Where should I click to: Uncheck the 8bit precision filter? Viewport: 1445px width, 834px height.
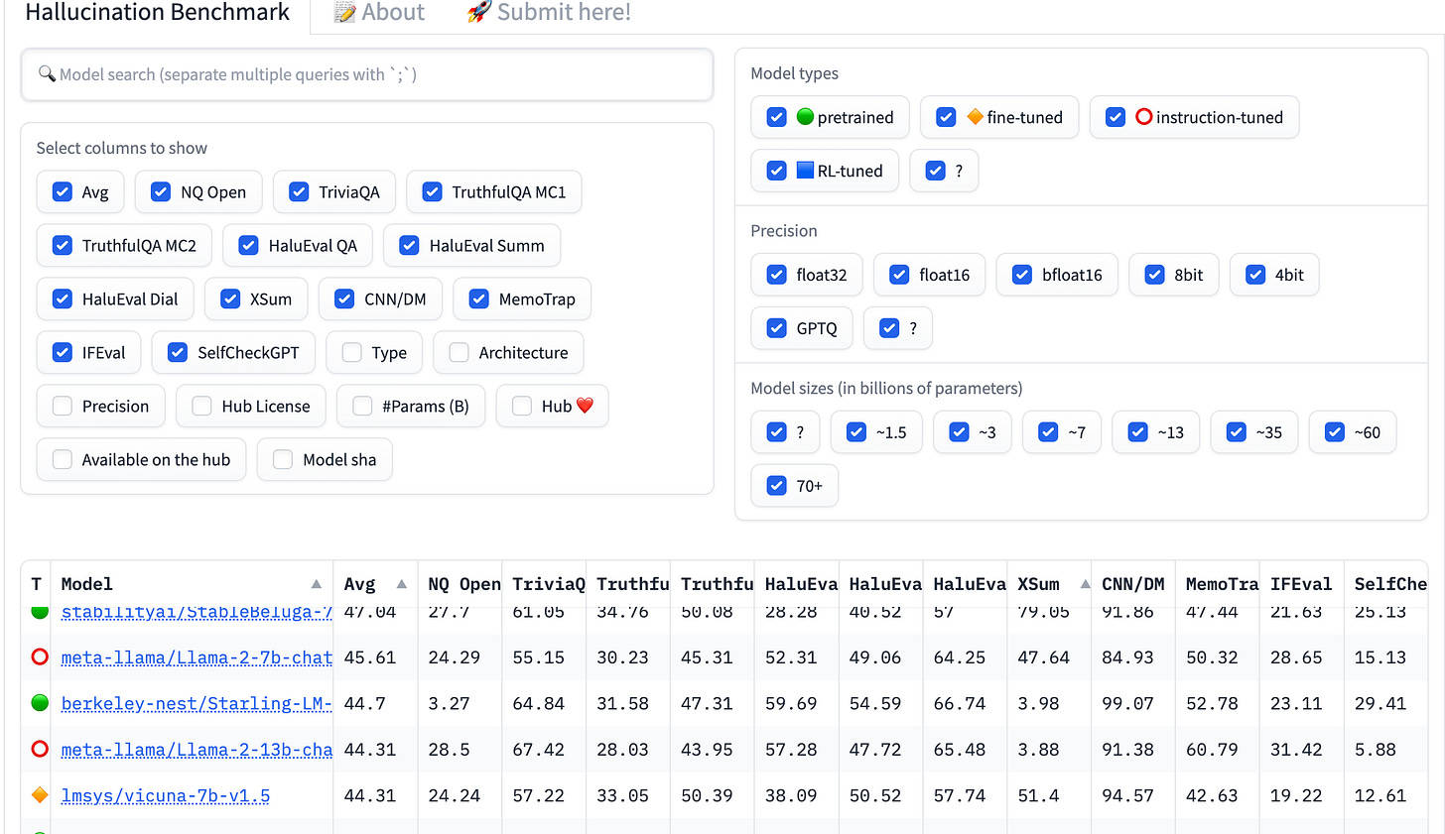tap(1154, 276)
